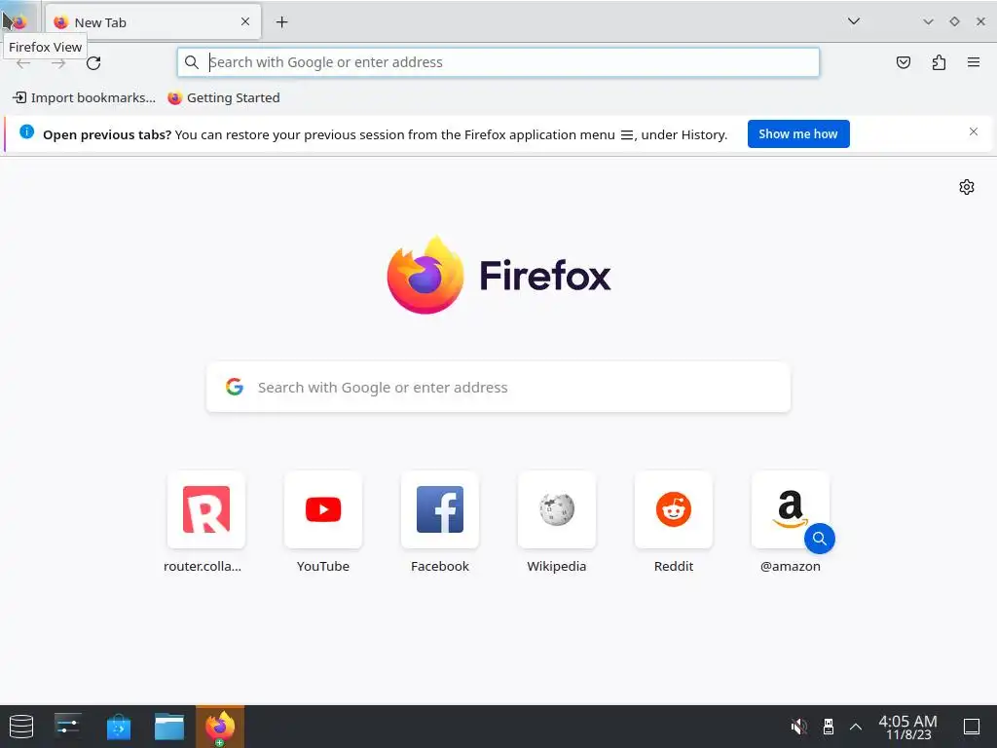Image resolution: width=997 pixels, height=748 pixels.
Task: Open removable devices tray icon
Action: click(x=828, y=727)
